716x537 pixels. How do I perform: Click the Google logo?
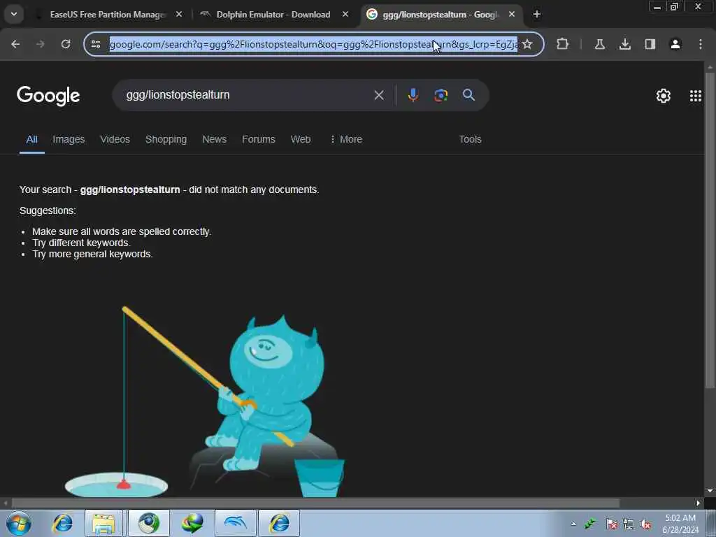pyautogui.click(x=48, y=95)
